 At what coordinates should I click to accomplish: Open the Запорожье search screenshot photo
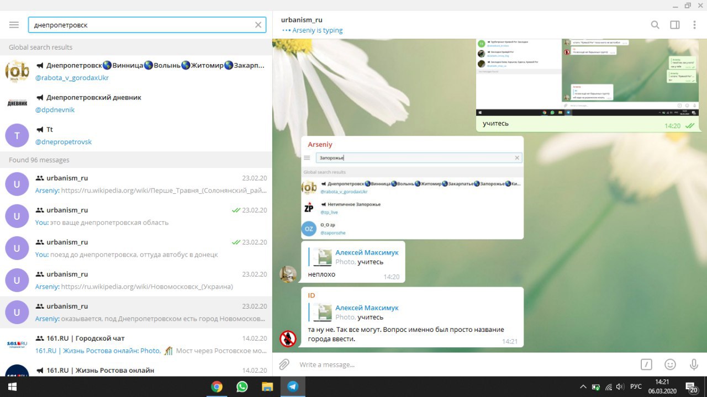[412, 195]
